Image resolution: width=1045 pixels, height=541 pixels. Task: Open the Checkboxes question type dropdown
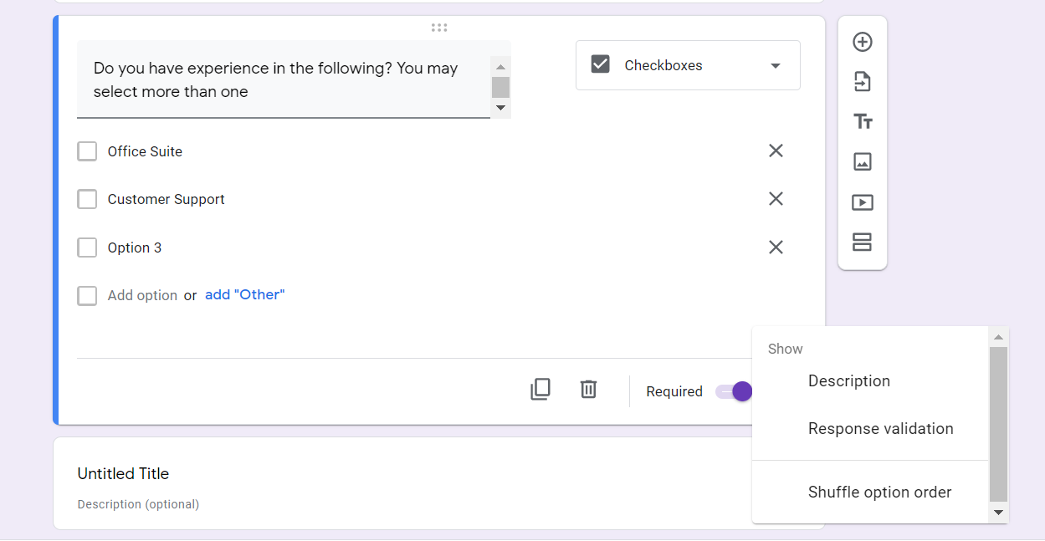(688, 65)
